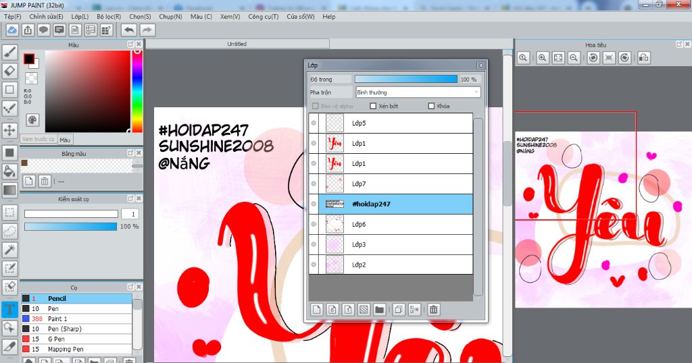Toggle visibility of Lớp5 layer
This screenshot has width=692, height=363.
[x=314, y=123]
